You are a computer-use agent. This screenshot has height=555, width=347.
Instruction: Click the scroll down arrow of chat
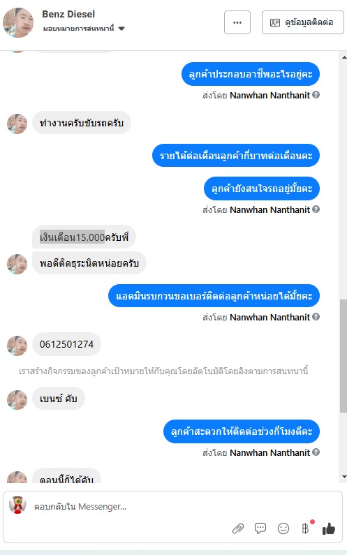[344, 477]
